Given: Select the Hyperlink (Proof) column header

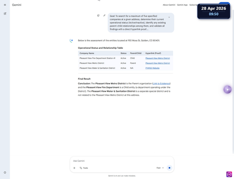Looking at the screenshot, I should [153, 53].
